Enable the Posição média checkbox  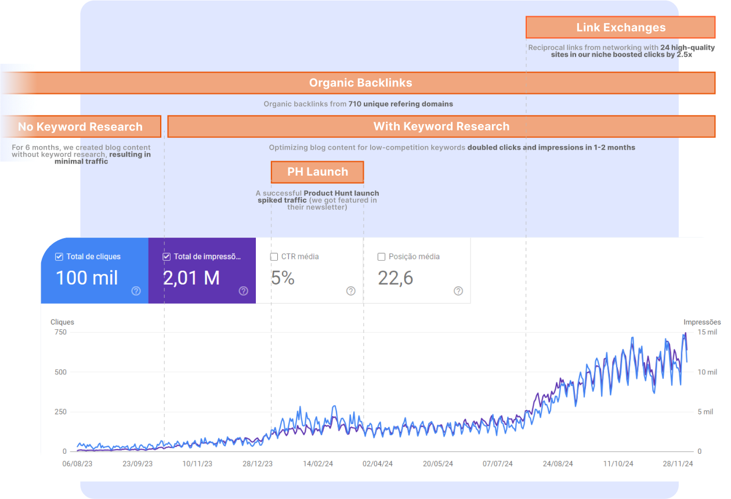tap(381, 257)
